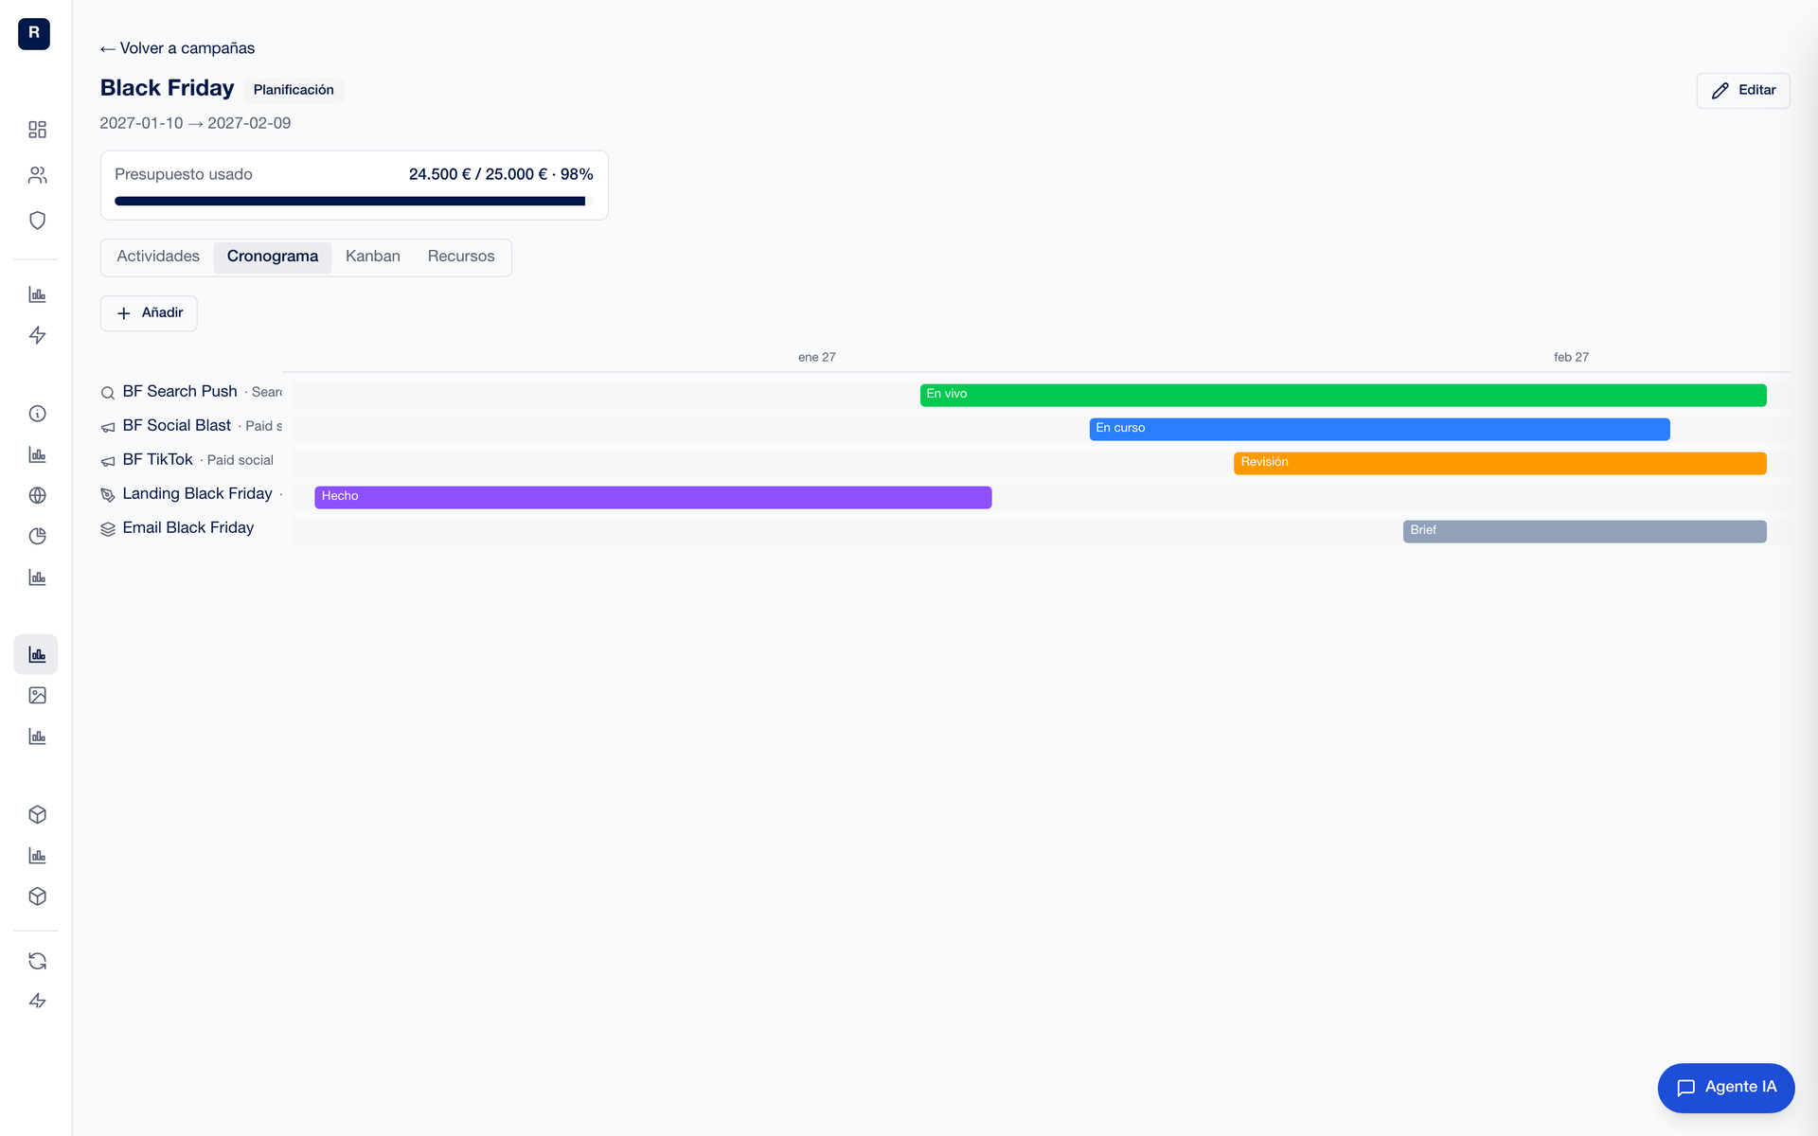This screenshot has height=1136, width=1818.
Task: Open the pie chart icon in sidebar
Action: [x=37, y=537]
